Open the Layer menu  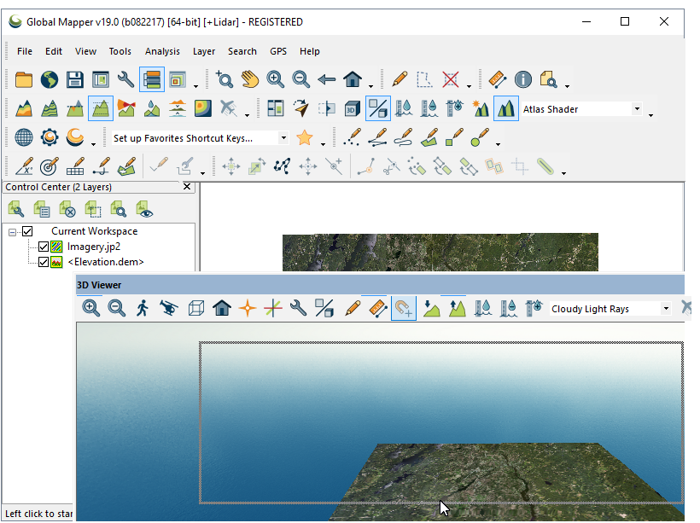click(204, 51)
